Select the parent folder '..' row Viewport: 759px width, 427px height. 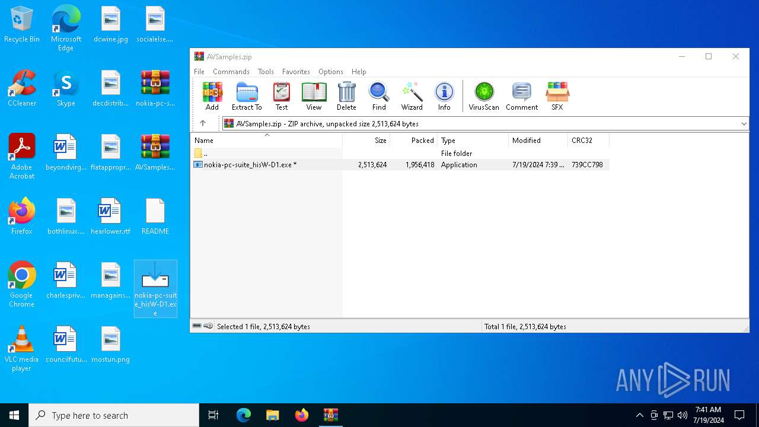tap(400, 153)
